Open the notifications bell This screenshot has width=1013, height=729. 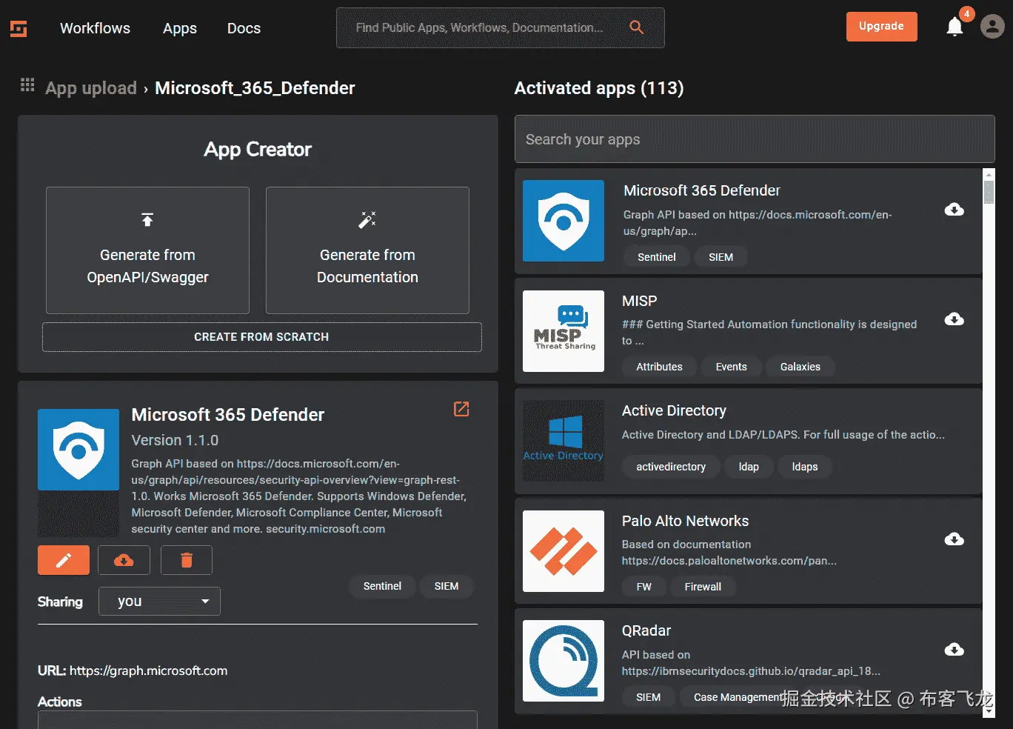coord(955,27)
